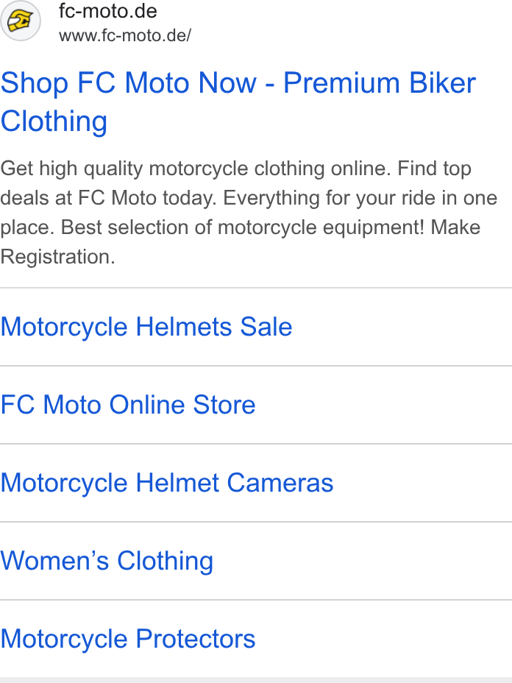Click the www.fc-moto.de/ URL text
The height and width of the screenshot is (683, 512).
point(125,36)
